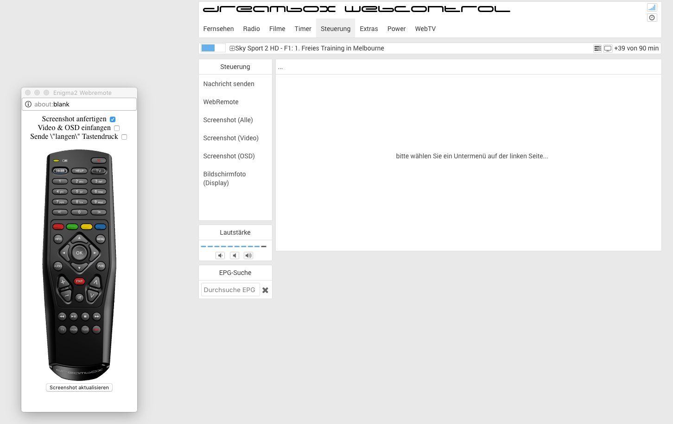Clear EPG search with the X icon

click(265, 290)
